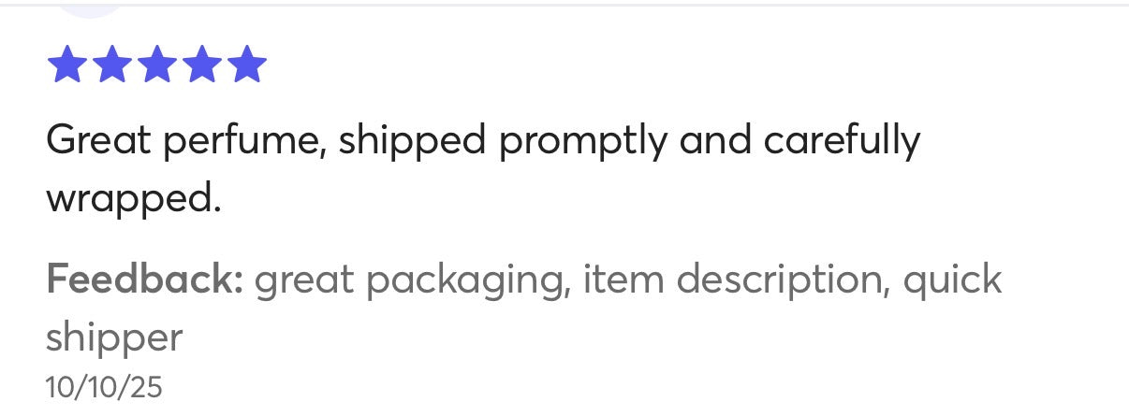Click the bold "Feedback:" label

coord(144,280)
